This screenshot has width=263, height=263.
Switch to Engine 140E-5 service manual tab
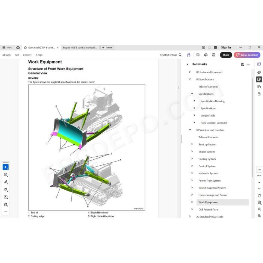80,48
